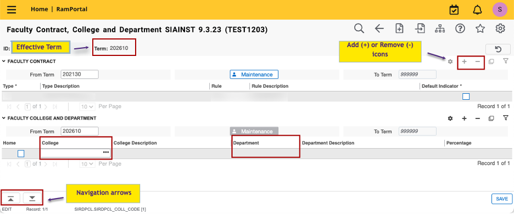The height and width of the screenshot is (215, 514).
Task: Open College and Department per-page dropdown
Action: pos(87,163)
